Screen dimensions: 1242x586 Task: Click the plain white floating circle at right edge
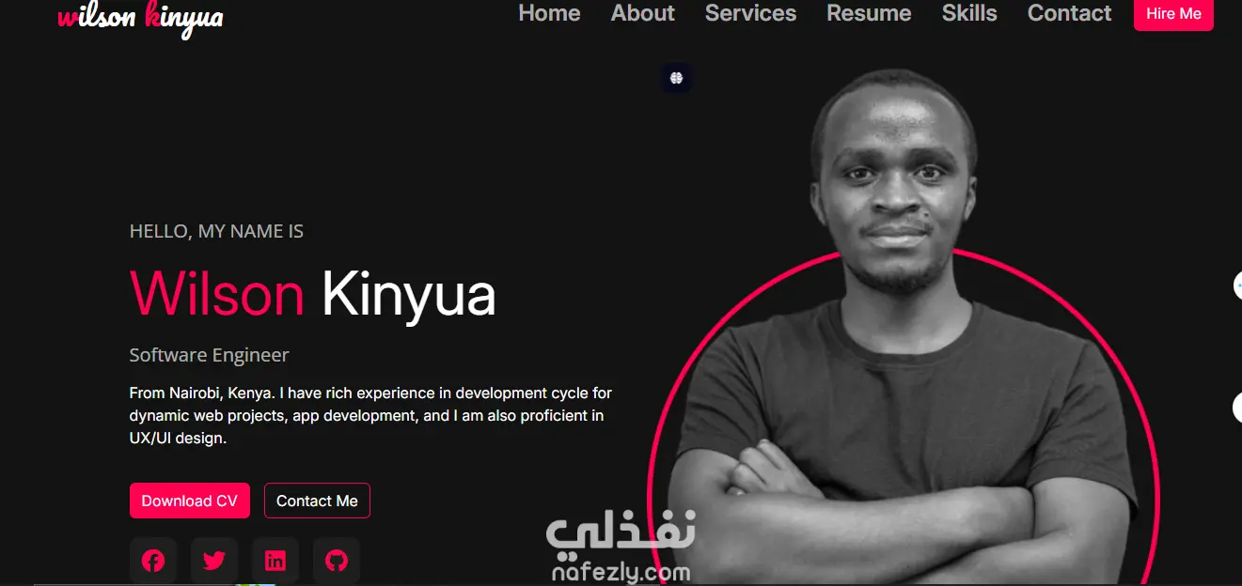pos(1237,408)
